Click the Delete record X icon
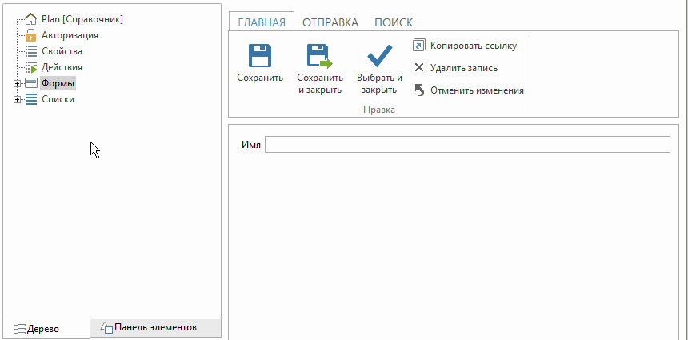Screen dimensions: 688x340 pyautogui.click(x=419, y=68)
